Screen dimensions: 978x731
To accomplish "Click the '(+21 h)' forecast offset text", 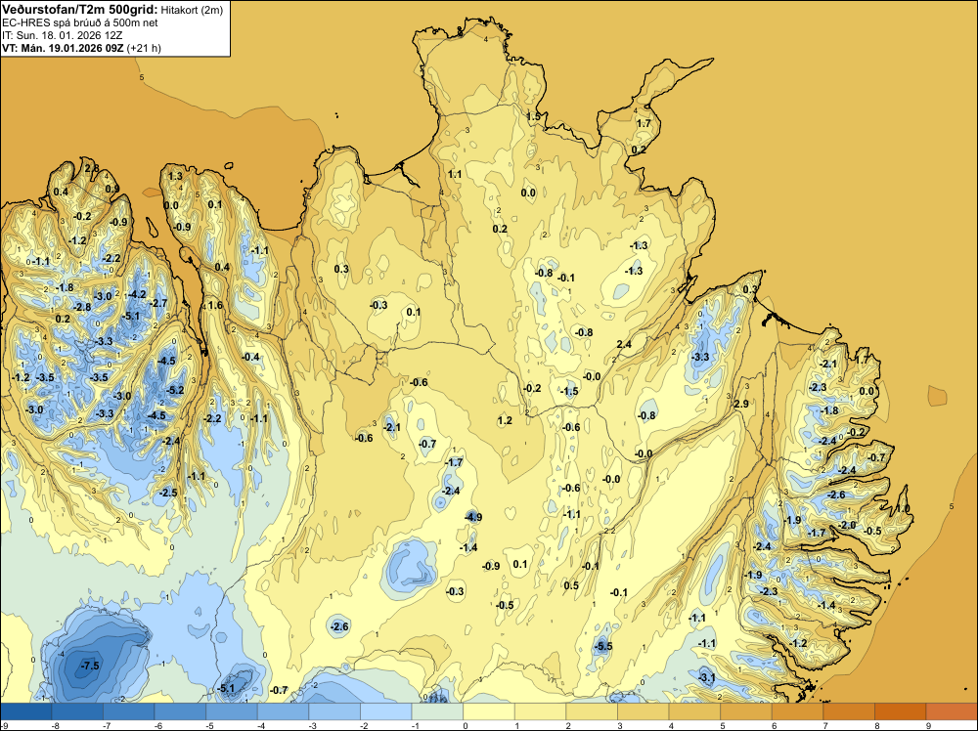I will tap(144, 47).
